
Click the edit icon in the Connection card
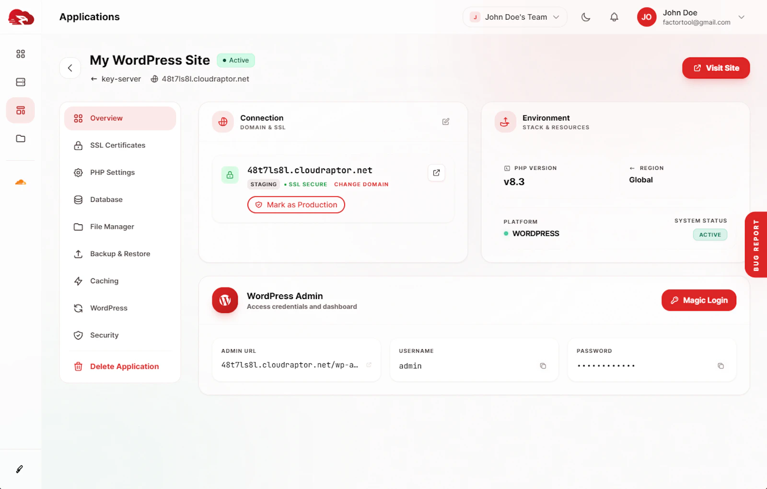pos(446,122)
